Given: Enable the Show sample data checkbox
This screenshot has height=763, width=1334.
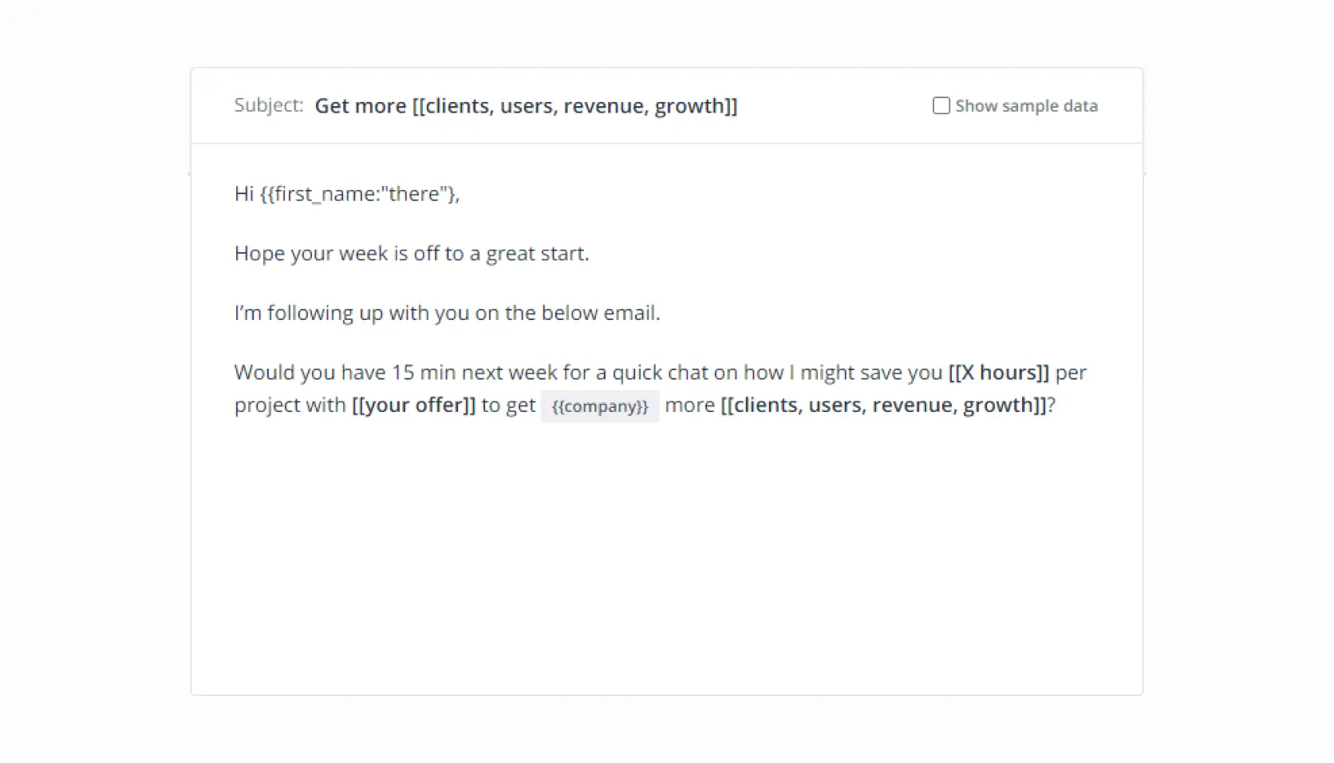Looking at the screenshot, I should (x=941, y=105).
